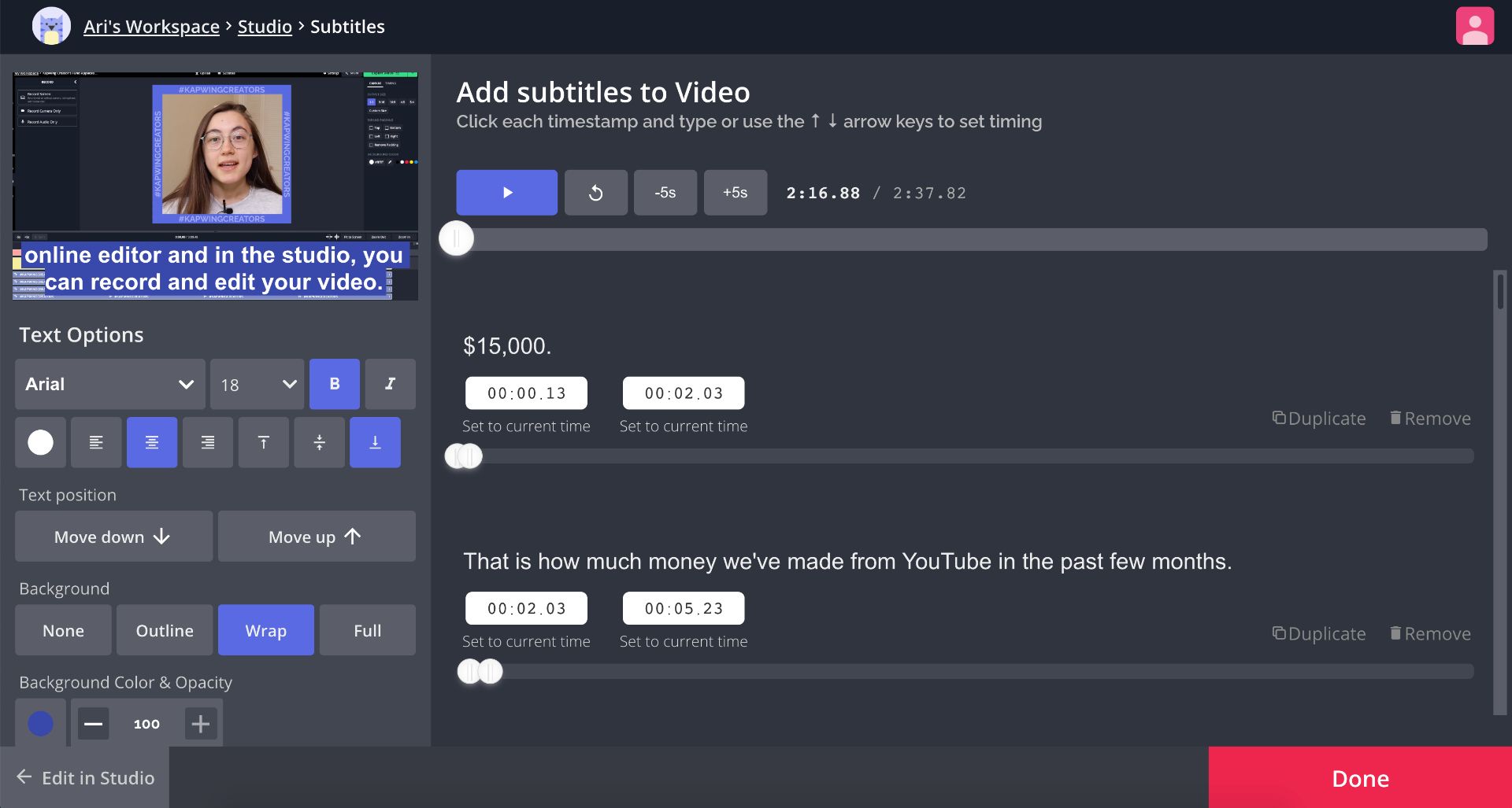Click the 00:00.13 start timestamp field
The height and width of the screenshot is (808, 1512).
[526, 393]
